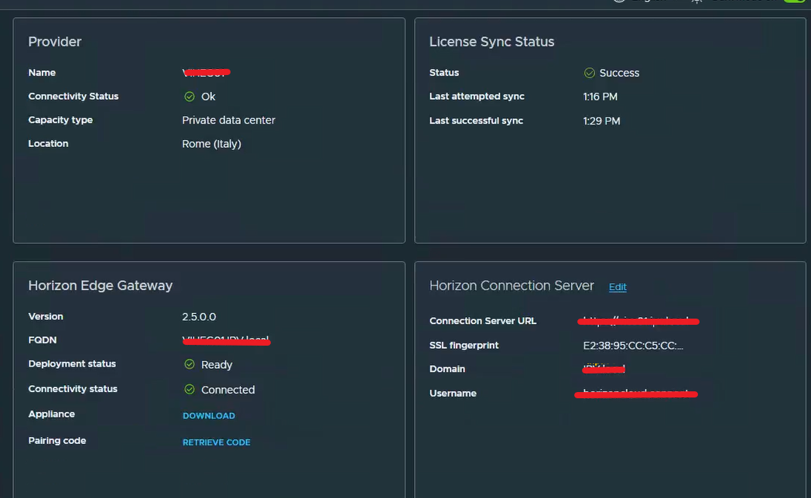Click the green check icon beside Ok
Viewport: 811px width, 498px height.
point(190,97)
